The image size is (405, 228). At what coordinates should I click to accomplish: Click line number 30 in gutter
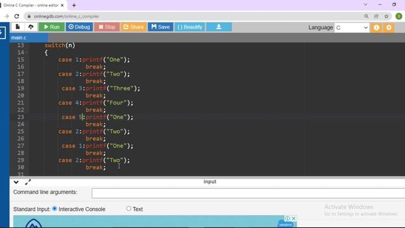pos(21,167)
